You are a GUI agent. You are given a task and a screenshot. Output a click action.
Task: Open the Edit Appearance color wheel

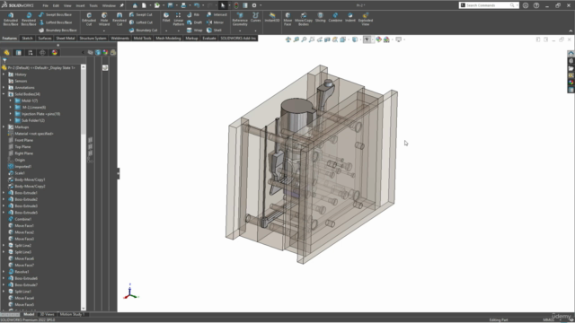(x=379, y=39)
